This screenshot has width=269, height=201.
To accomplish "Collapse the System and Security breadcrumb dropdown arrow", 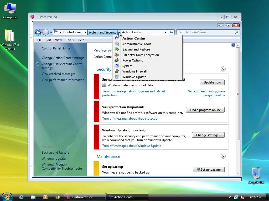I will [119, 32].
